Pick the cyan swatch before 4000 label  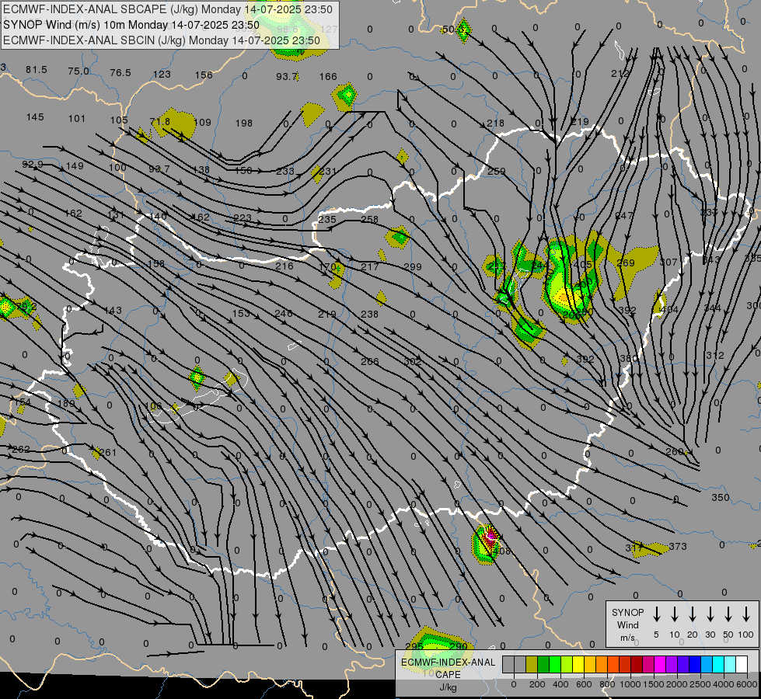(717, 664)
